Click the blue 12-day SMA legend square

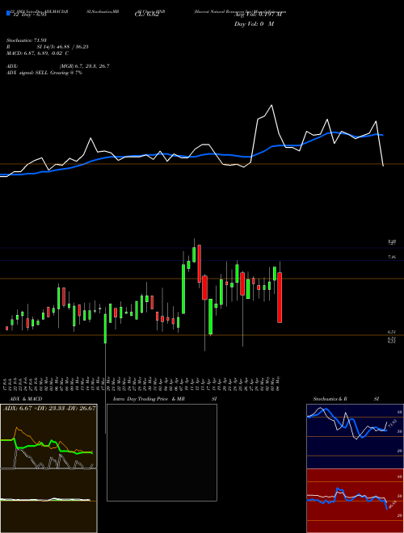[x=8, y=13]
